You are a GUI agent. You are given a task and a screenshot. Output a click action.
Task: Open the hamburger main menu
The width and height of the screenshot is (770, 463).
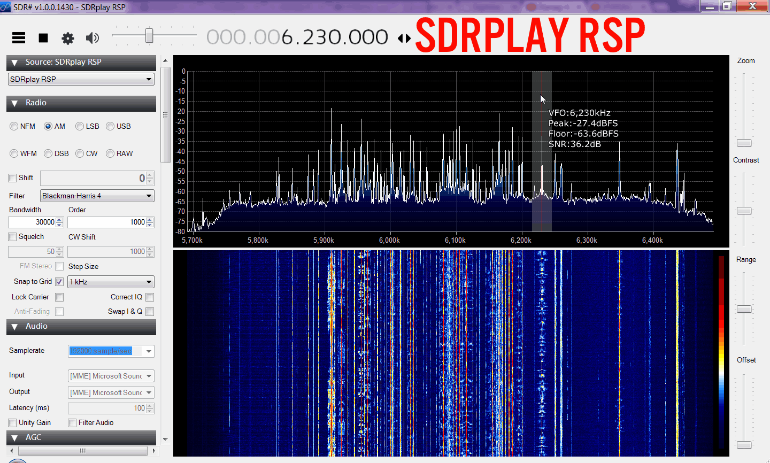click(x=19, y=37)
